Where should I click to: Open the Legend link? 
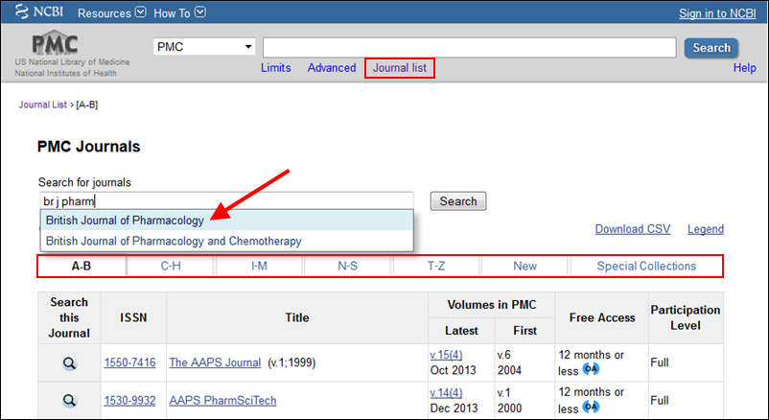[706, 229]
